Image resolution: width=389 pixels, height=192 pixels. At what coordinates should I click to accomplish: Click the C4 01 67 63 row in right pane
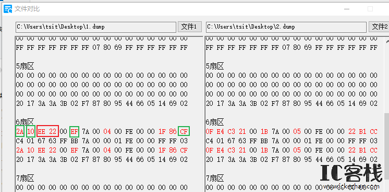click(x=292, y=141)
